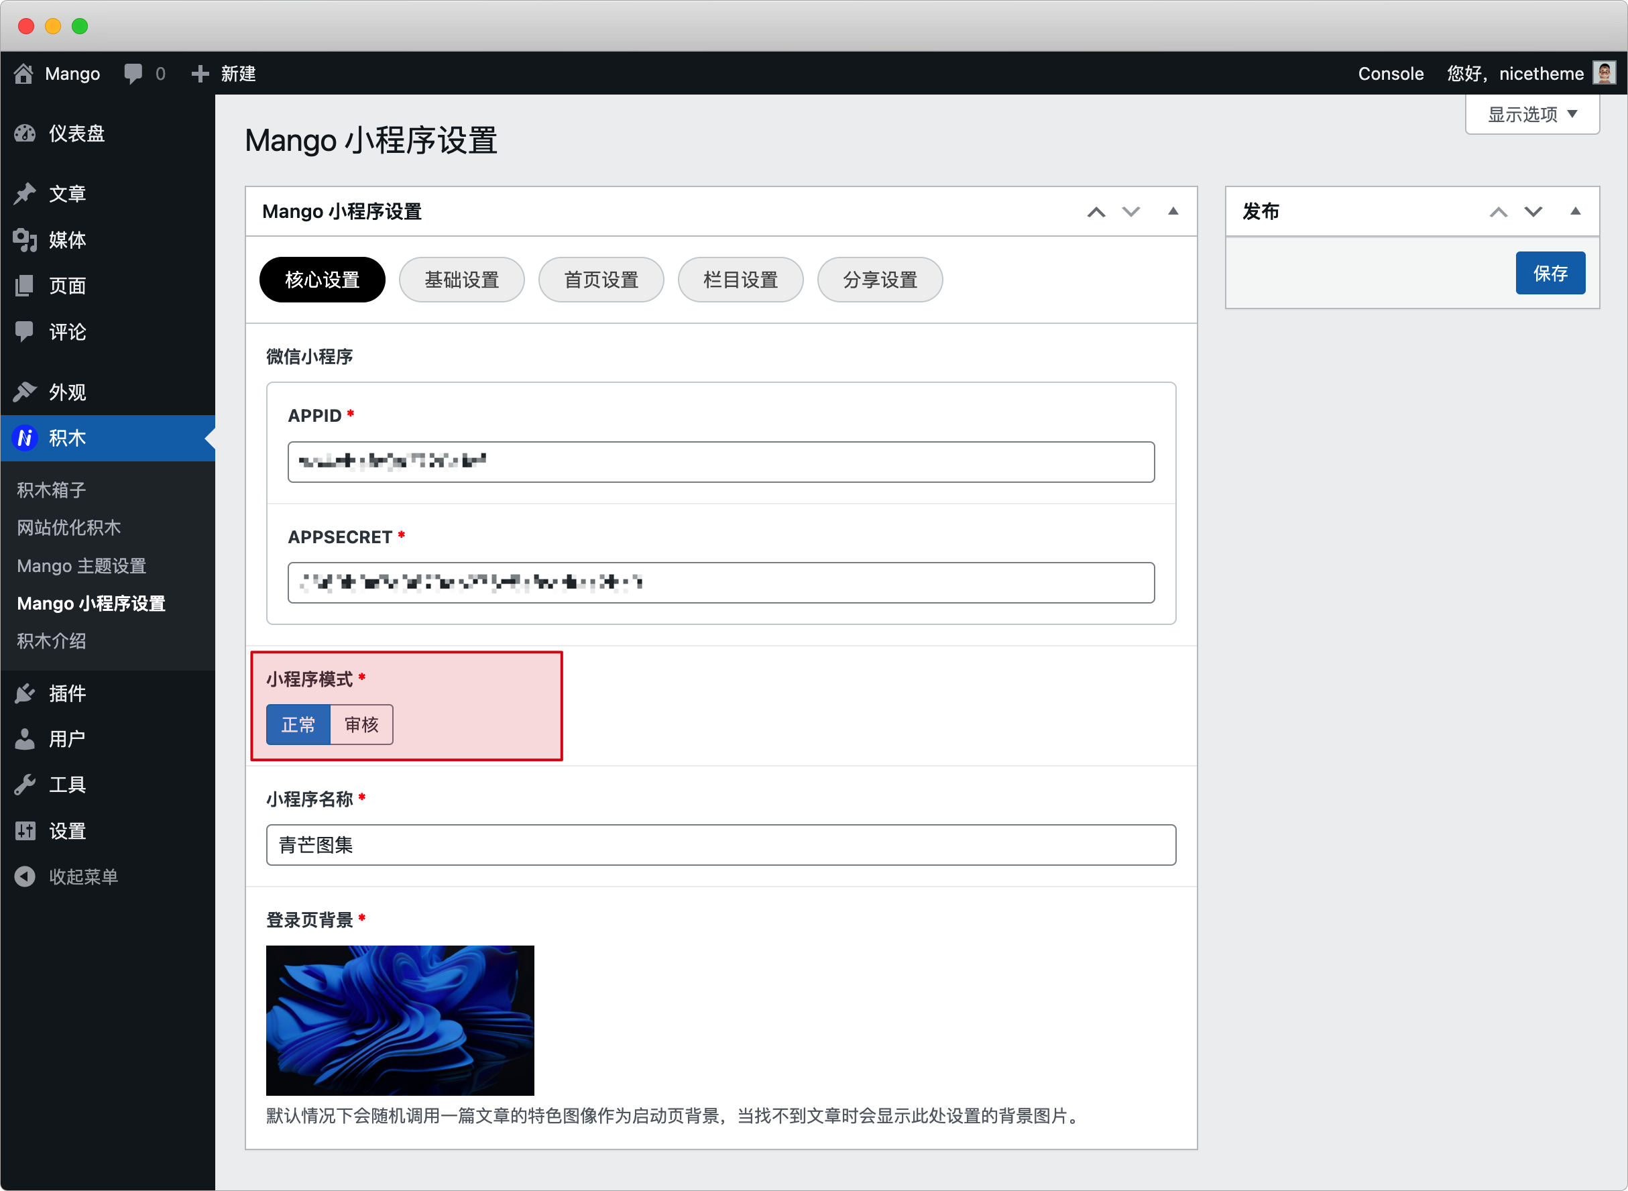Move Mango 小程序设置 panel up

coord(1096,211)
